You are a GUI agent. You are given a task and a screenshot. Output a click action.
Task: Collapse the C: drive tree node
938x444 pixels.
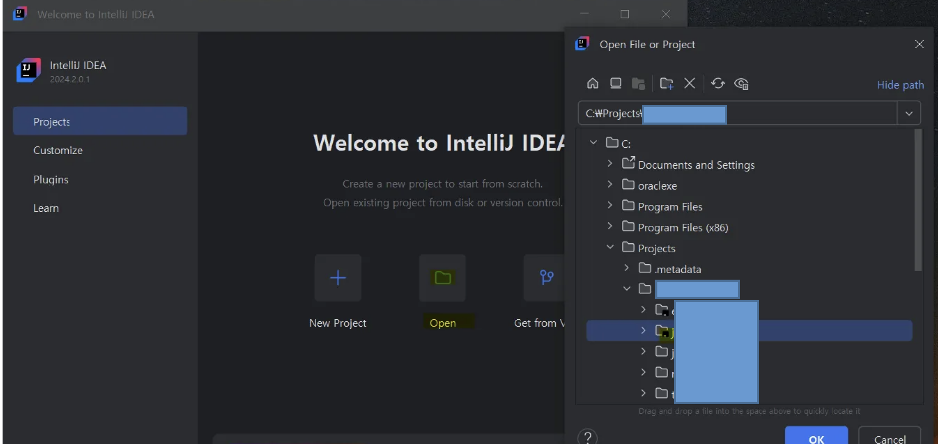pos(593,142)
